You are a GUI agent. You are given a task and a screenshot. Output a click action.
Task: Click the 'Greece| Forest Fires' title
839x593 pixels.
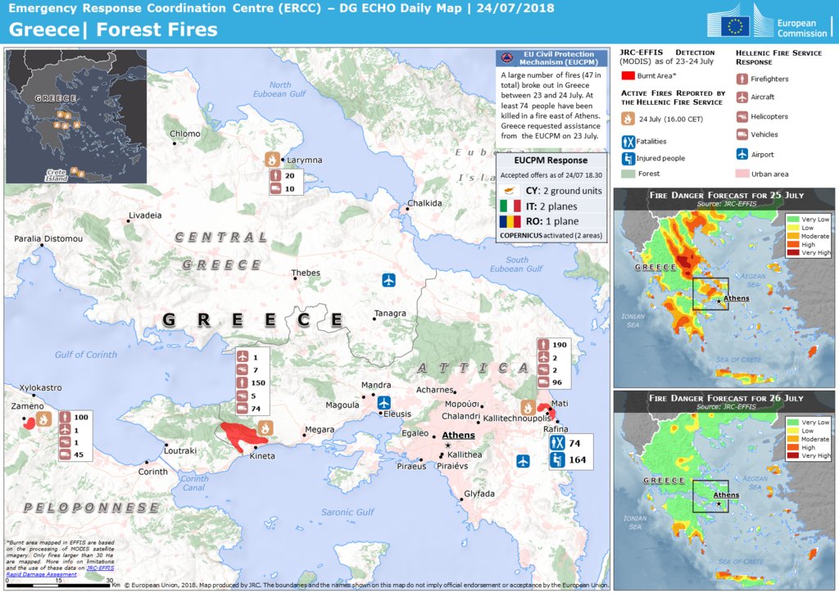(113, 29)
